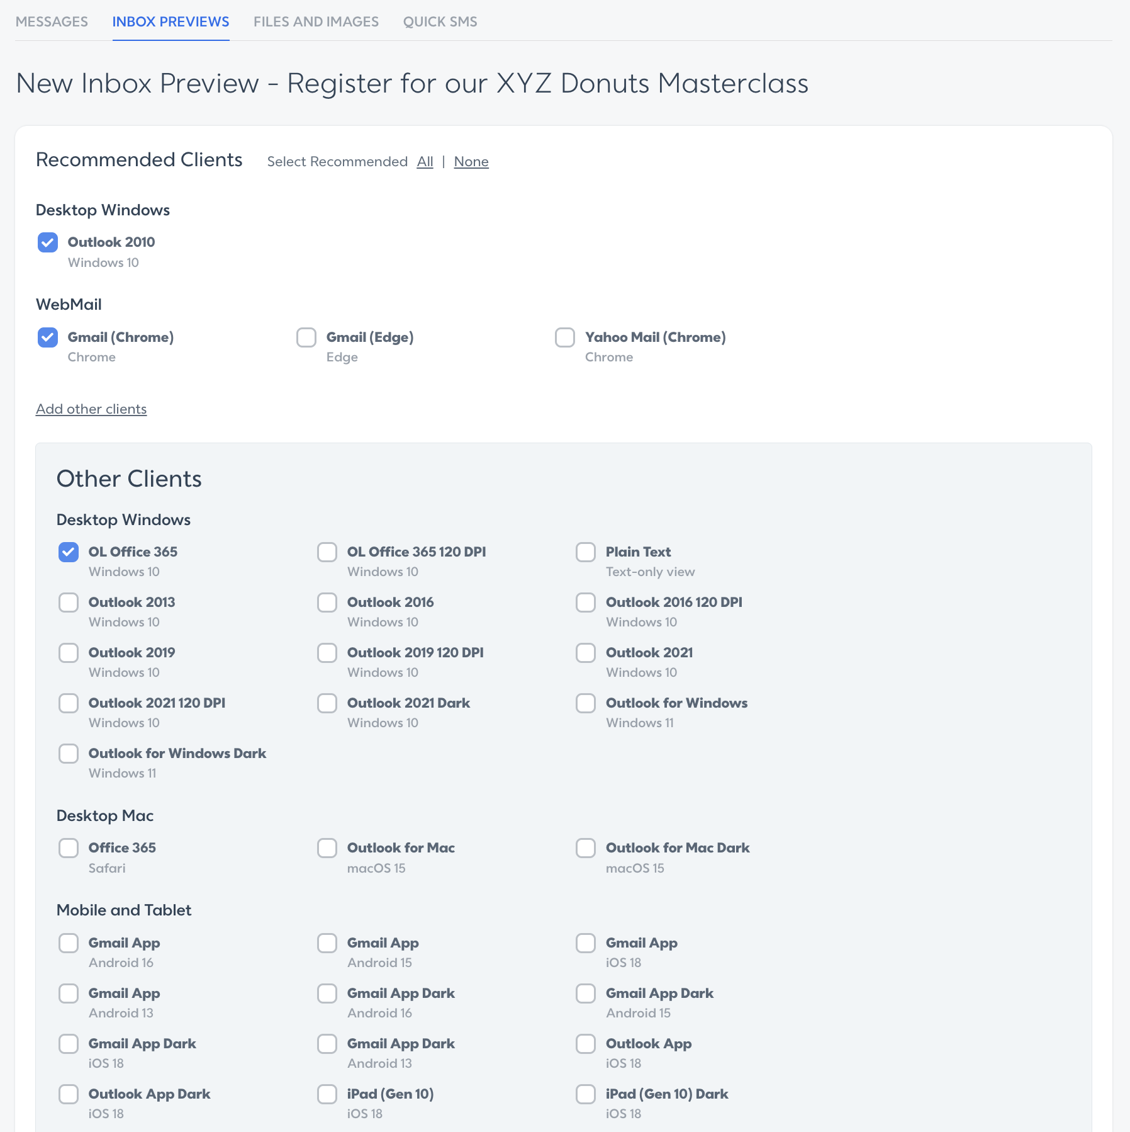Click the Other Clients heading
Viewport: 1130px width, 1132px height.
[x=129, y=479]
